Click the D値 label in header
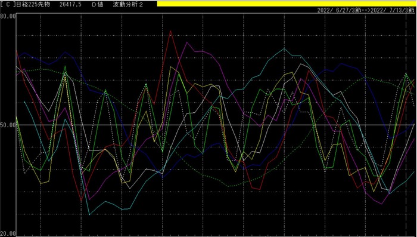Viewport: 417px width, 237px height. pyautogui.click(x=97, y=5)
